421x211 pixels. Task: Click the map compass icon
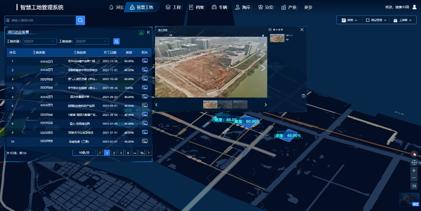414,154
